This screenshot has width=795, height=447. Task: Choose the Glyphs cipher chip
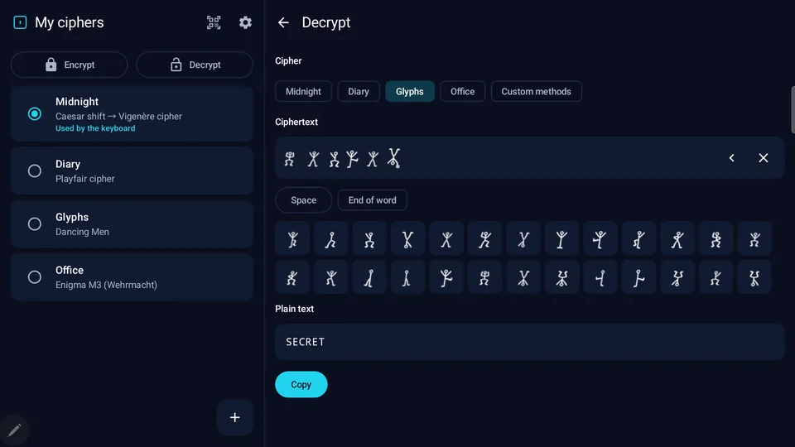coord(410,92)
